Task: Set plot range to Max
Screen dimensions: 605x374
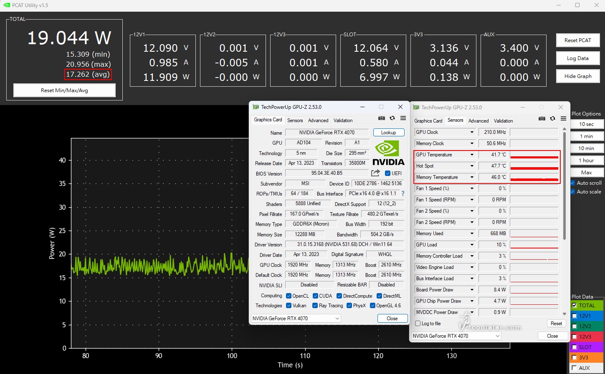Action: tap(586, 173)
